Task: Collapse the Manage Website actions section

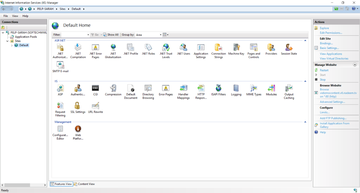Action: tap(355, 65)
